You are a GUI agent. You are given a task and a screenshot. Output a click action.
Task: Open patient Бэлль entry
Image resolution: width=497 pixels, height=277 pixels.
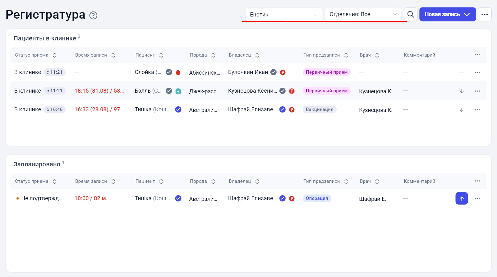point(148,91)
